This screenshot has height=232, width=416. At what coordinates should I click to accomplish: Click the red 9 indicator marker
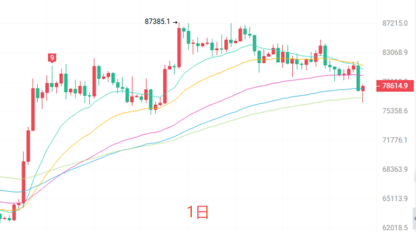52,58
